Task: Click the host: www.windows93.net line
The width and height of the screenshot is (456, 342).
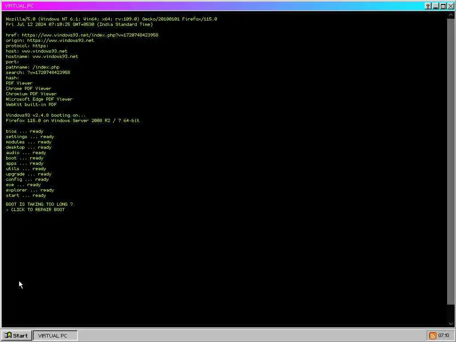Action: (37, 51)
